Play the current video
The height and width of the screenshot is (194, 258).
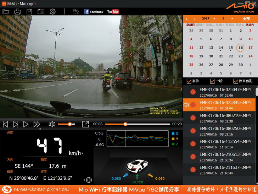(x=26, y=124)
